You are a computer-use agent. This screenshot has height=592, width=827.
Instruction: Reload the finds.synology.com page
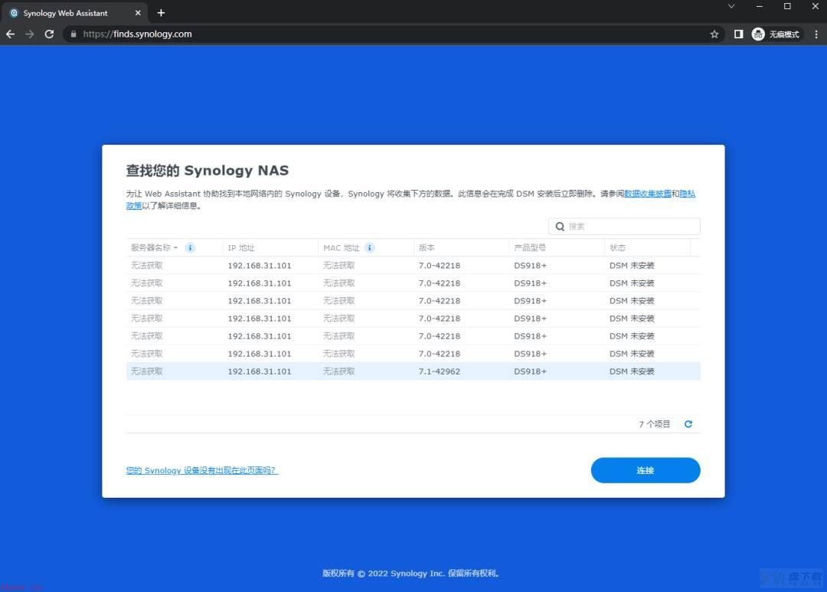(x=49, y=34)
